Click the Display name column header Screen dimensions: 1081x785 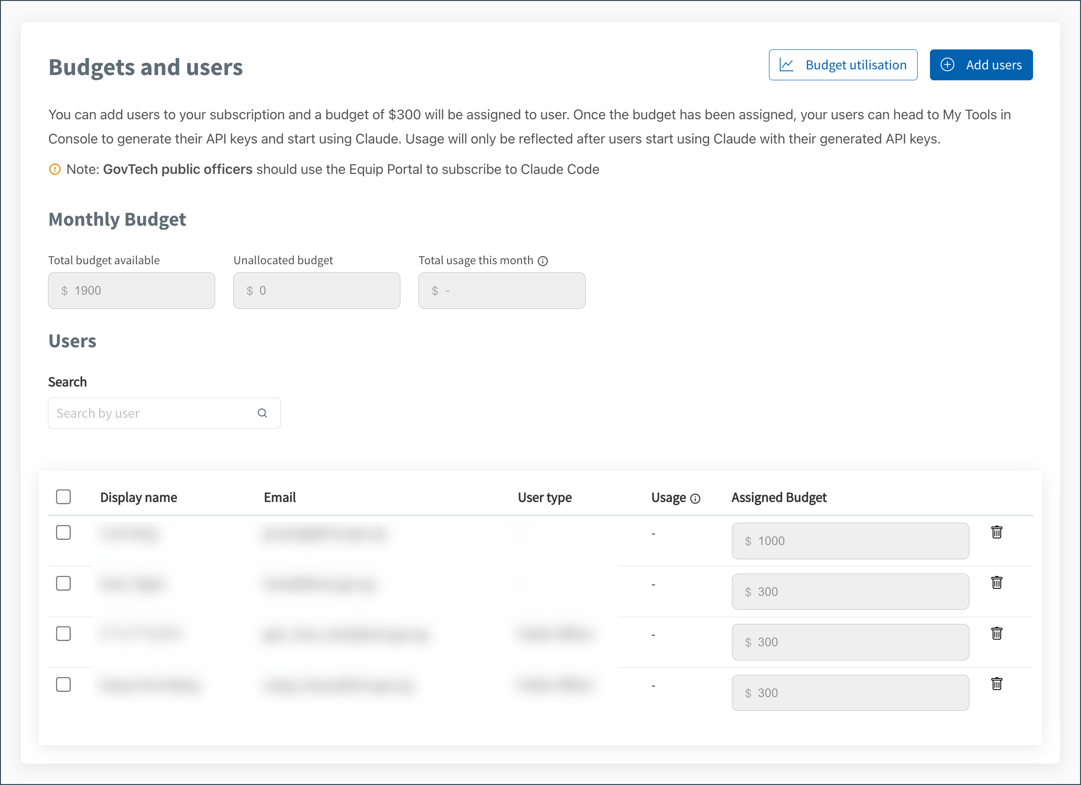point(139,498)
